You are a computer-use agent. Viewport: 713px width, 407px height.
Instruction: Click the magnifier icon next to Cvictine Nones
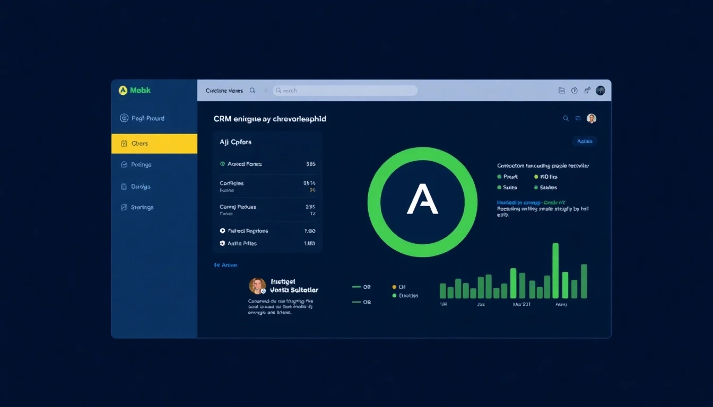tap(253, 91)
